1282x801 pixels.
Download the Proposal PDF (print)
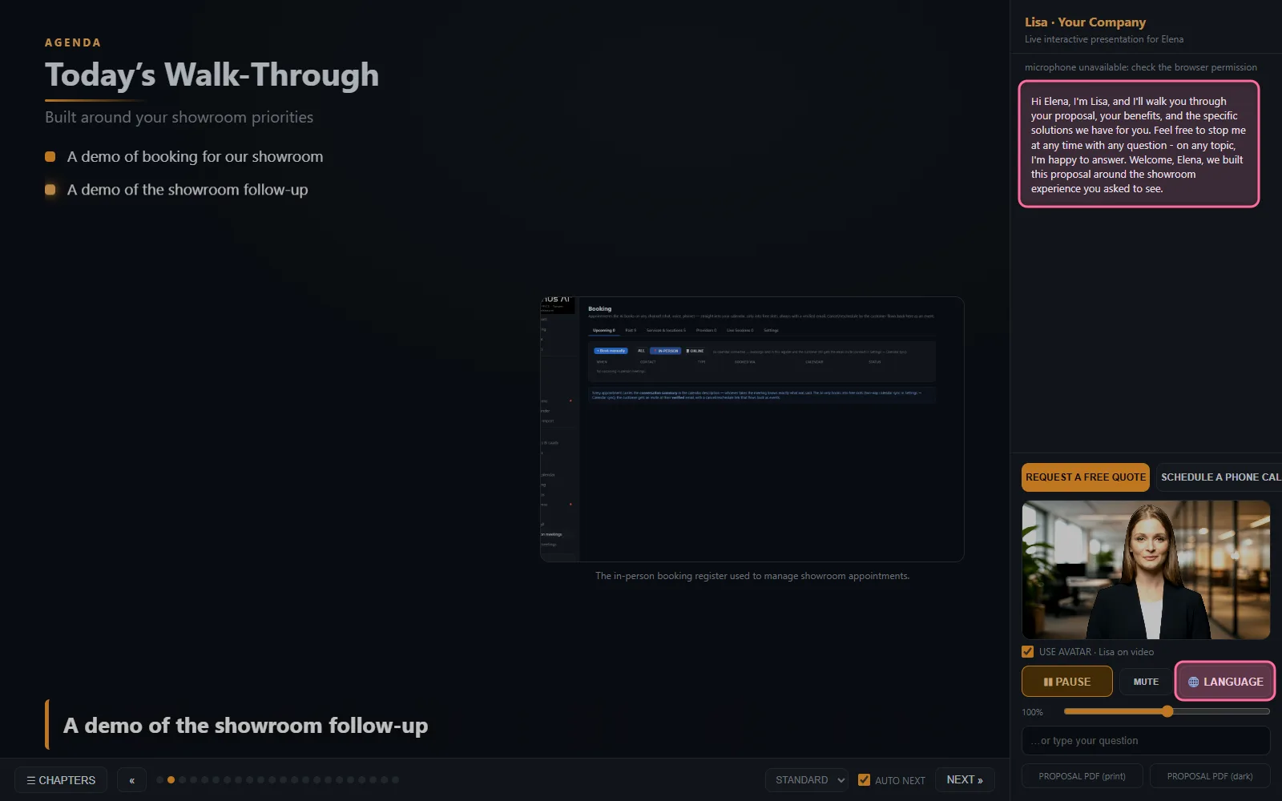[1082, 776]
